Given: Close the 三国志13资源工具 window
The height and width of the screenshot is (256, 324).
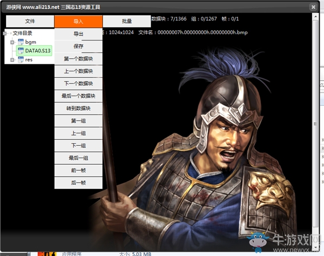Looking at the screenshot, I should click(x=313, y=7).
